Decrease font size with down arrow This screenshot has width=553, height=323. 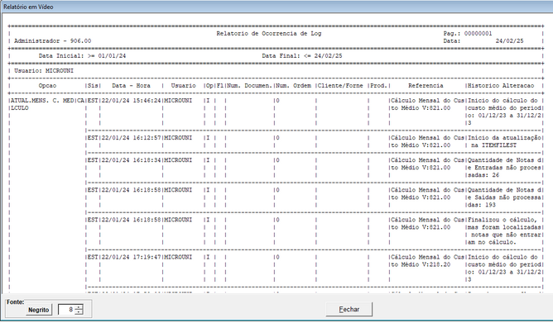(x=79, y=312)
